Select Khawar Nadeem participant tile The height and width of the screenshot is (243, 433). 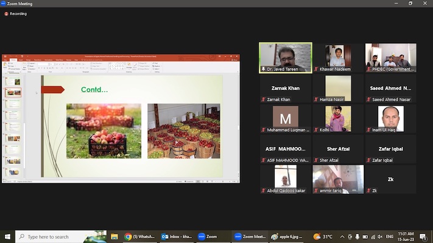338,57
